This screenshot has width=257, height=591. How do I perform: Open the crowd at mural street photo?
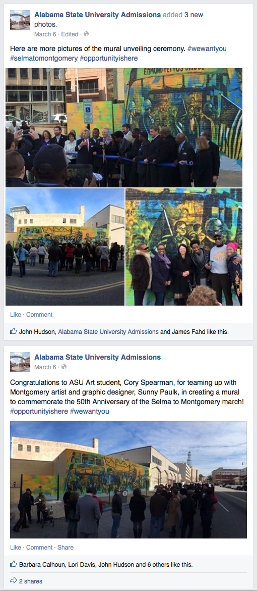65,247
